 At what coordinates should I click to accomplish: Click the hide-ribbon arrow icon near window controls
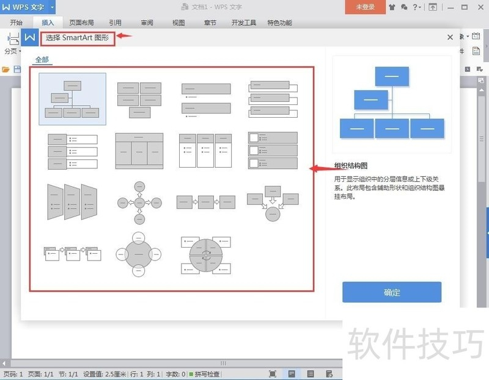(432, 7)
